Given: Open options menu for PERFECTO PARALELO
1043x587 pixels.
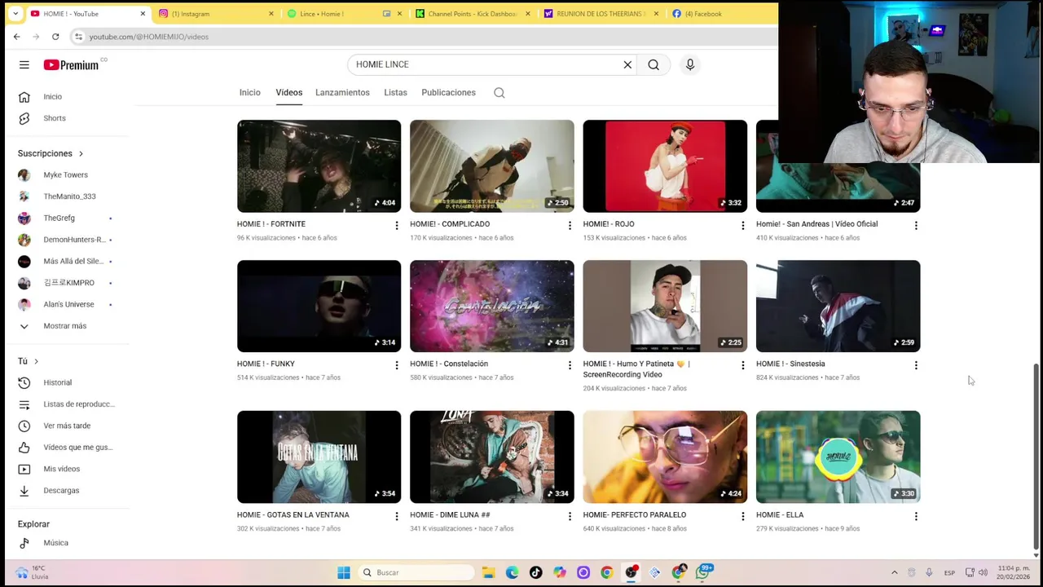Looking at the screenshot, I should click(742, 516).
